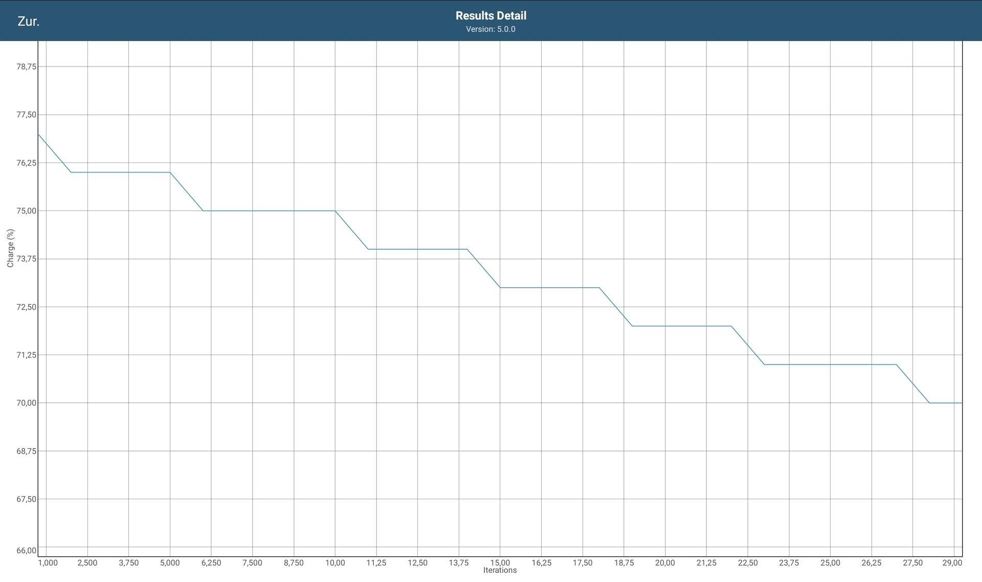Click the 78,75 y-axis tick label
The image size is (982, 582).
coord(27,66)
